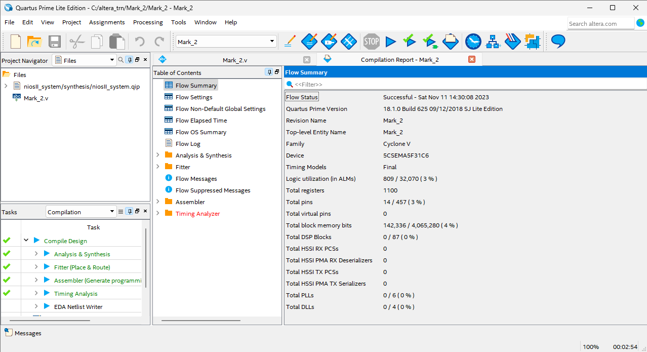Viewport: 647px width, 352px height.
Task: Toggle float on Table of Contents panel
Action: [277, 72]
